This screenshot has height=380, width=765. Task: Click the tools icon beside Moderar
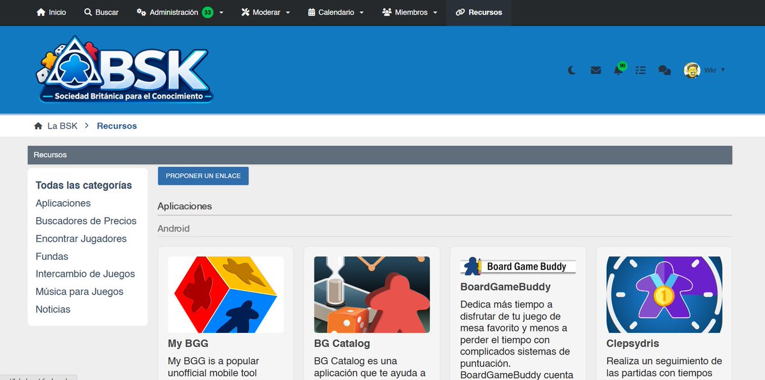click(245, 12)
